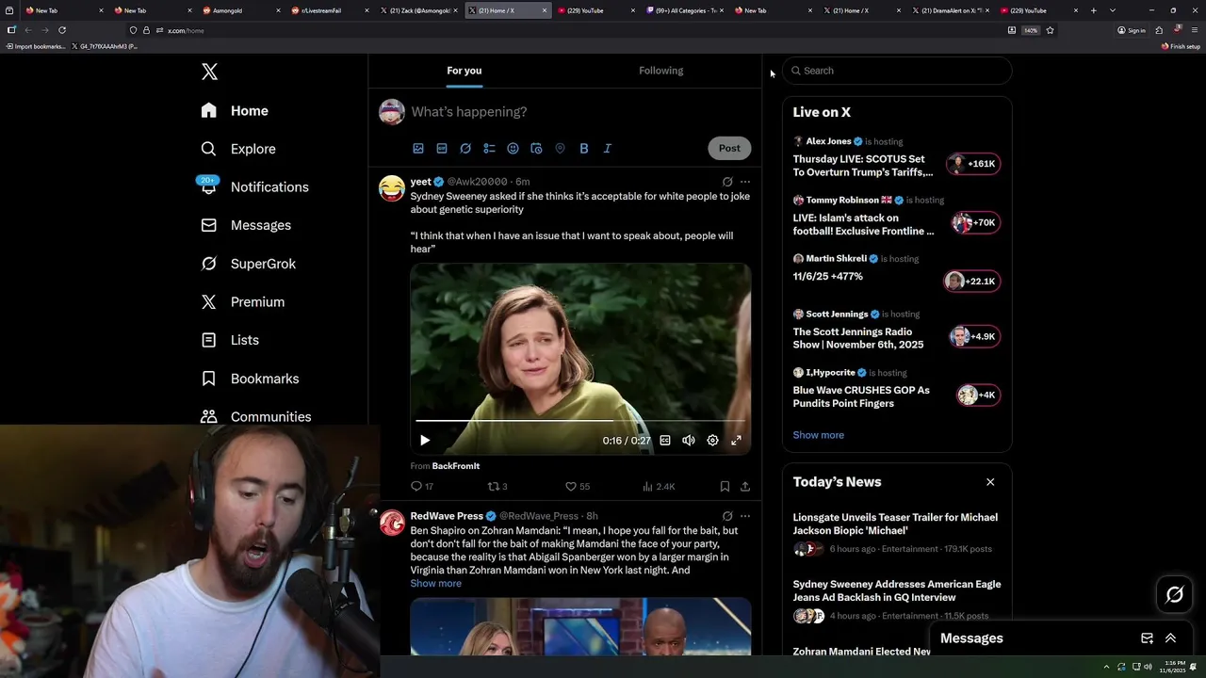The width and height of the screenshot is (1206, 678).
Task: Open Premium in the sidebar
Action: pos(243,302)
